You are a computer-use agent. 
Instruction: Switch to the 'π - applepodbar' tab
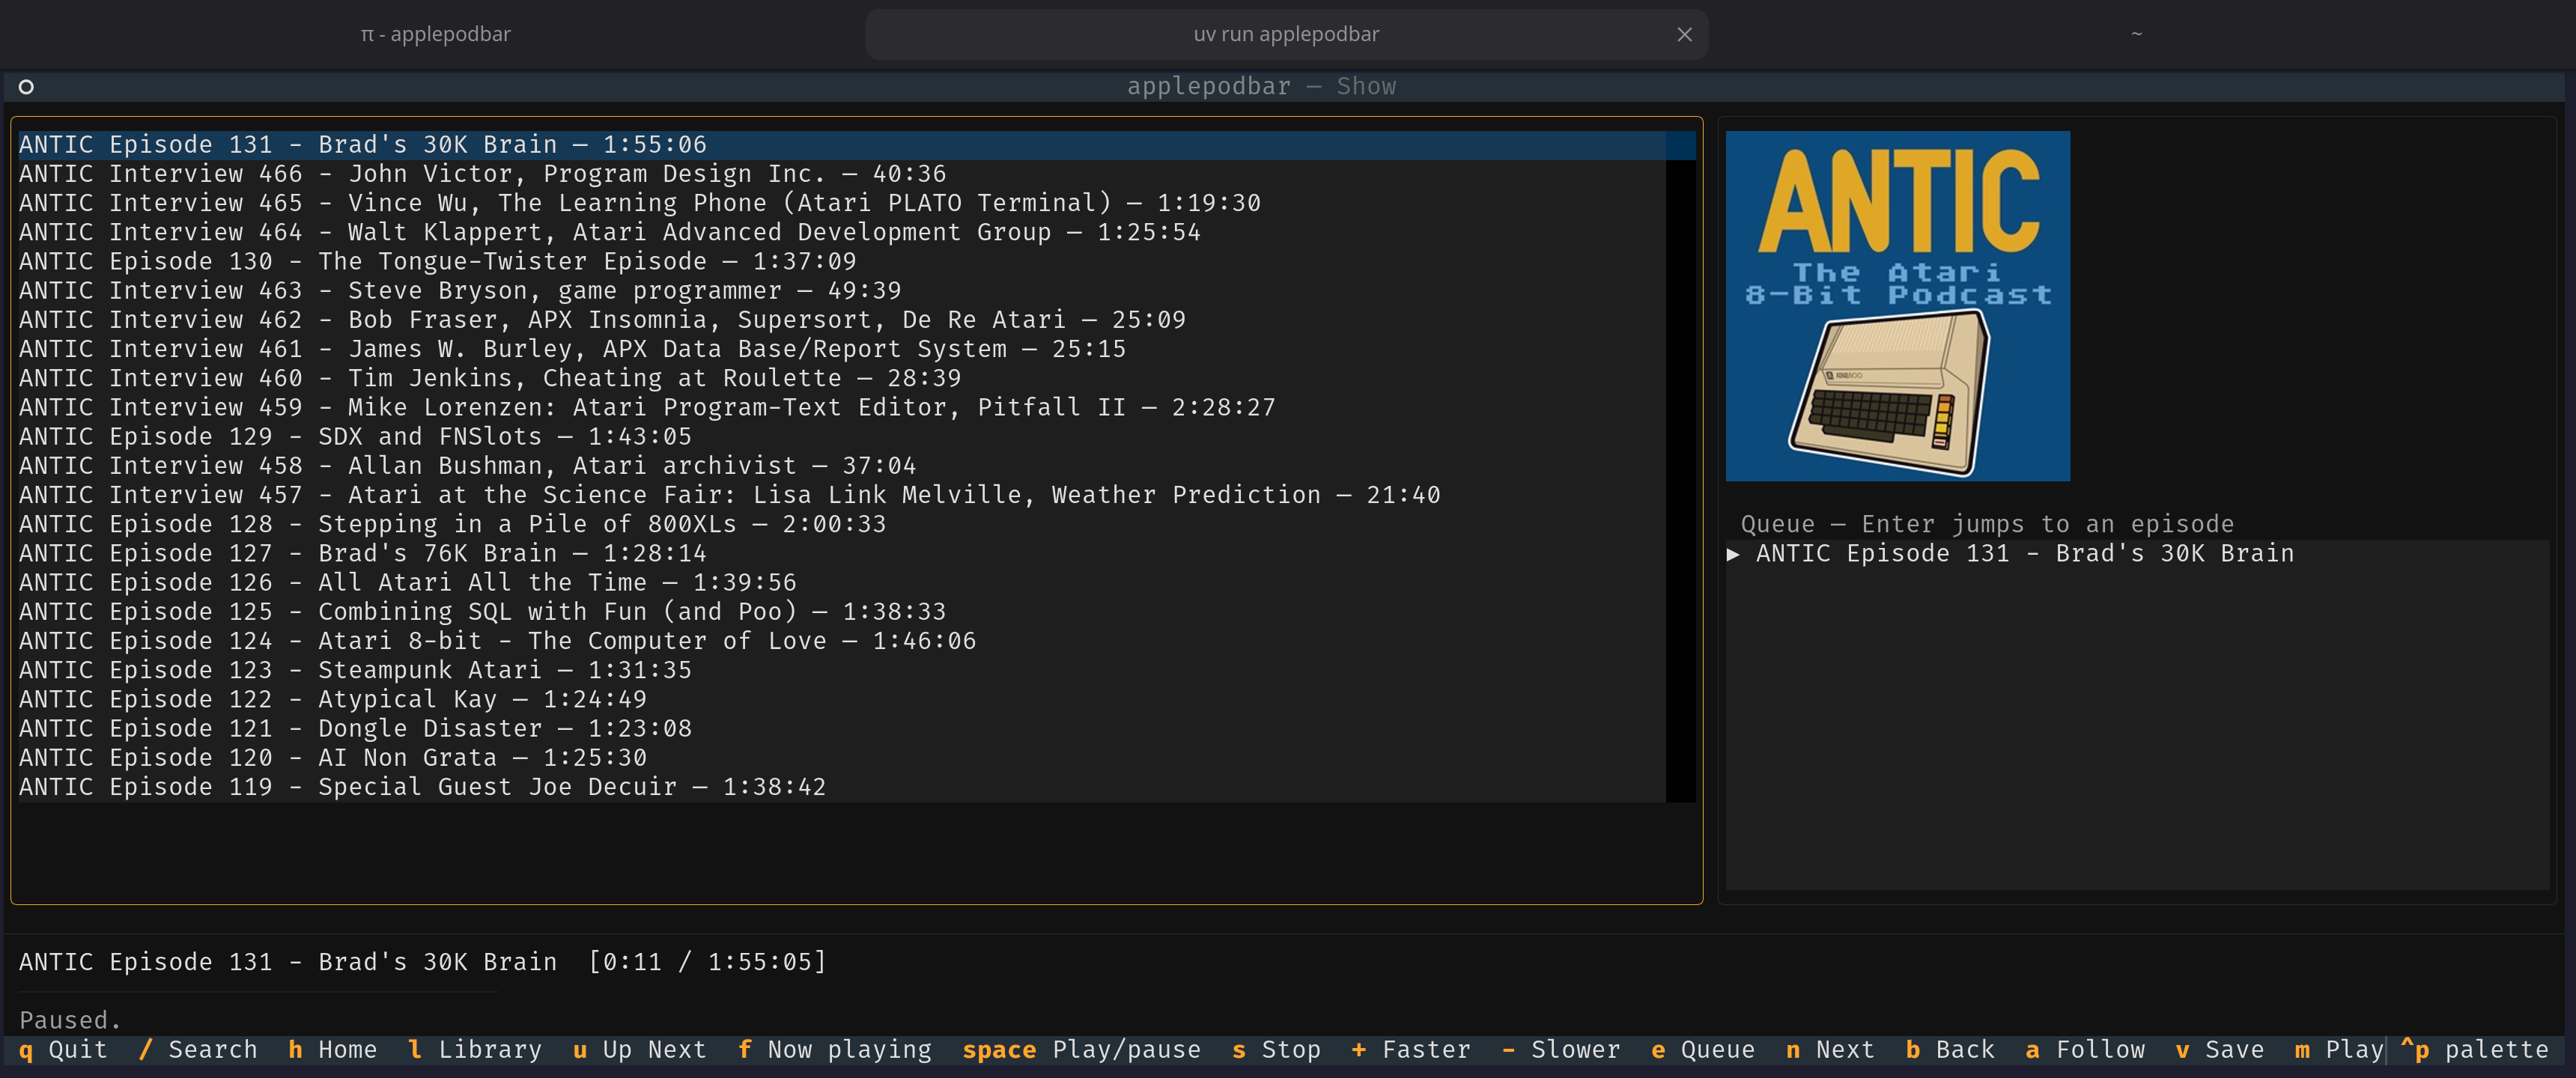click(x=435, y=34)
